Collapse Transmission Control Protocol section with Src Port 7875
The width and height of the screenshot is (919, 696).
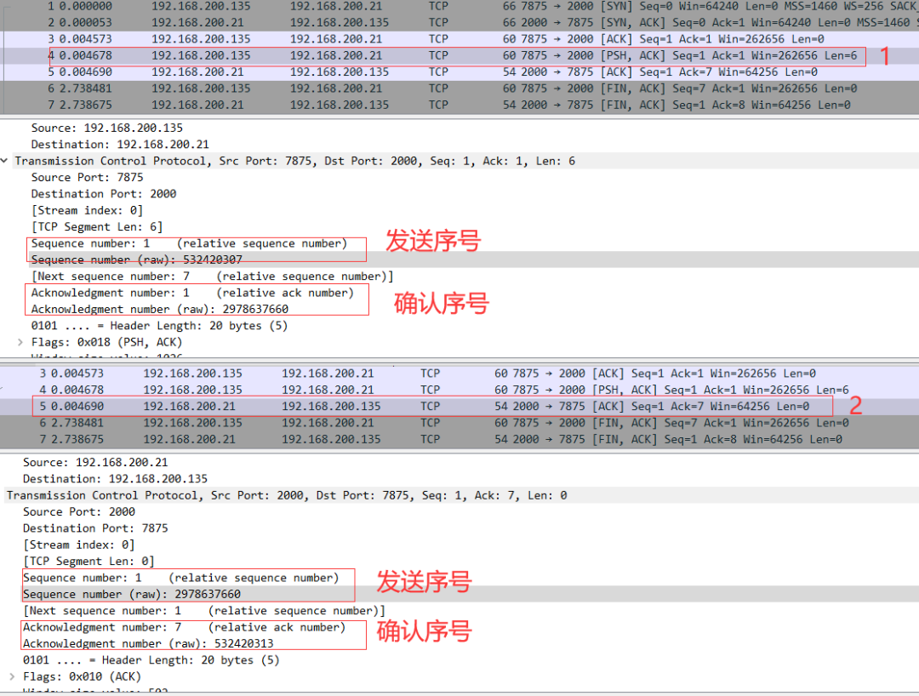pyautogui.click(x=6, y=161)
